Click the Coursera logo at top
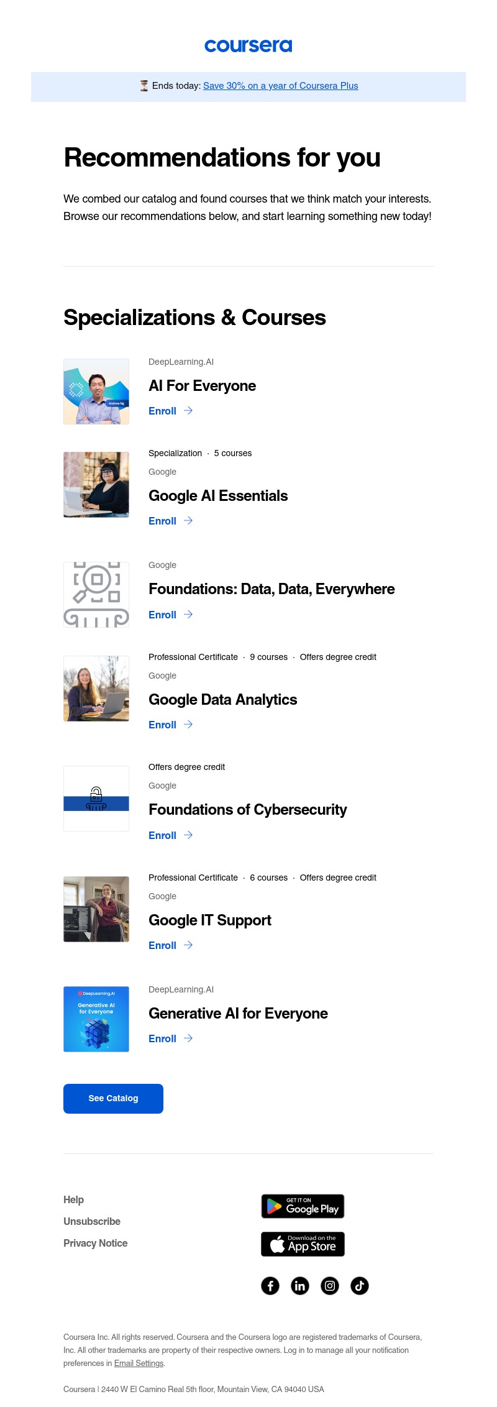This screenshot has width=497, height=1407. click(248, 46)
